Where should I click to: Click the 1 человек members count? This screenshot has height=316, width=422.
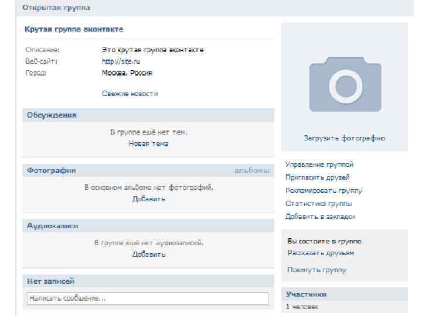(x=302, y=306)
